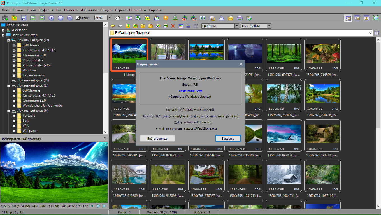Image resolution: width=381 pixels, height=215 pixels.
Task: Open the Правка menu
Action: tap(18, 10)
